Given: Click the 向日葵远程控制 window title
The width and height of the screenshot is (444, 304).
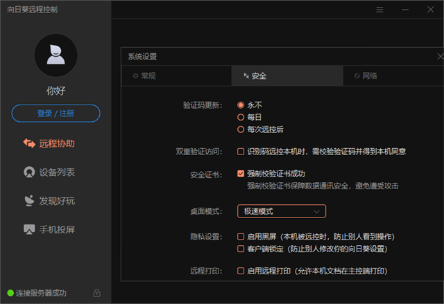Looking at the screenshot, I should click(x=33, y=10).
